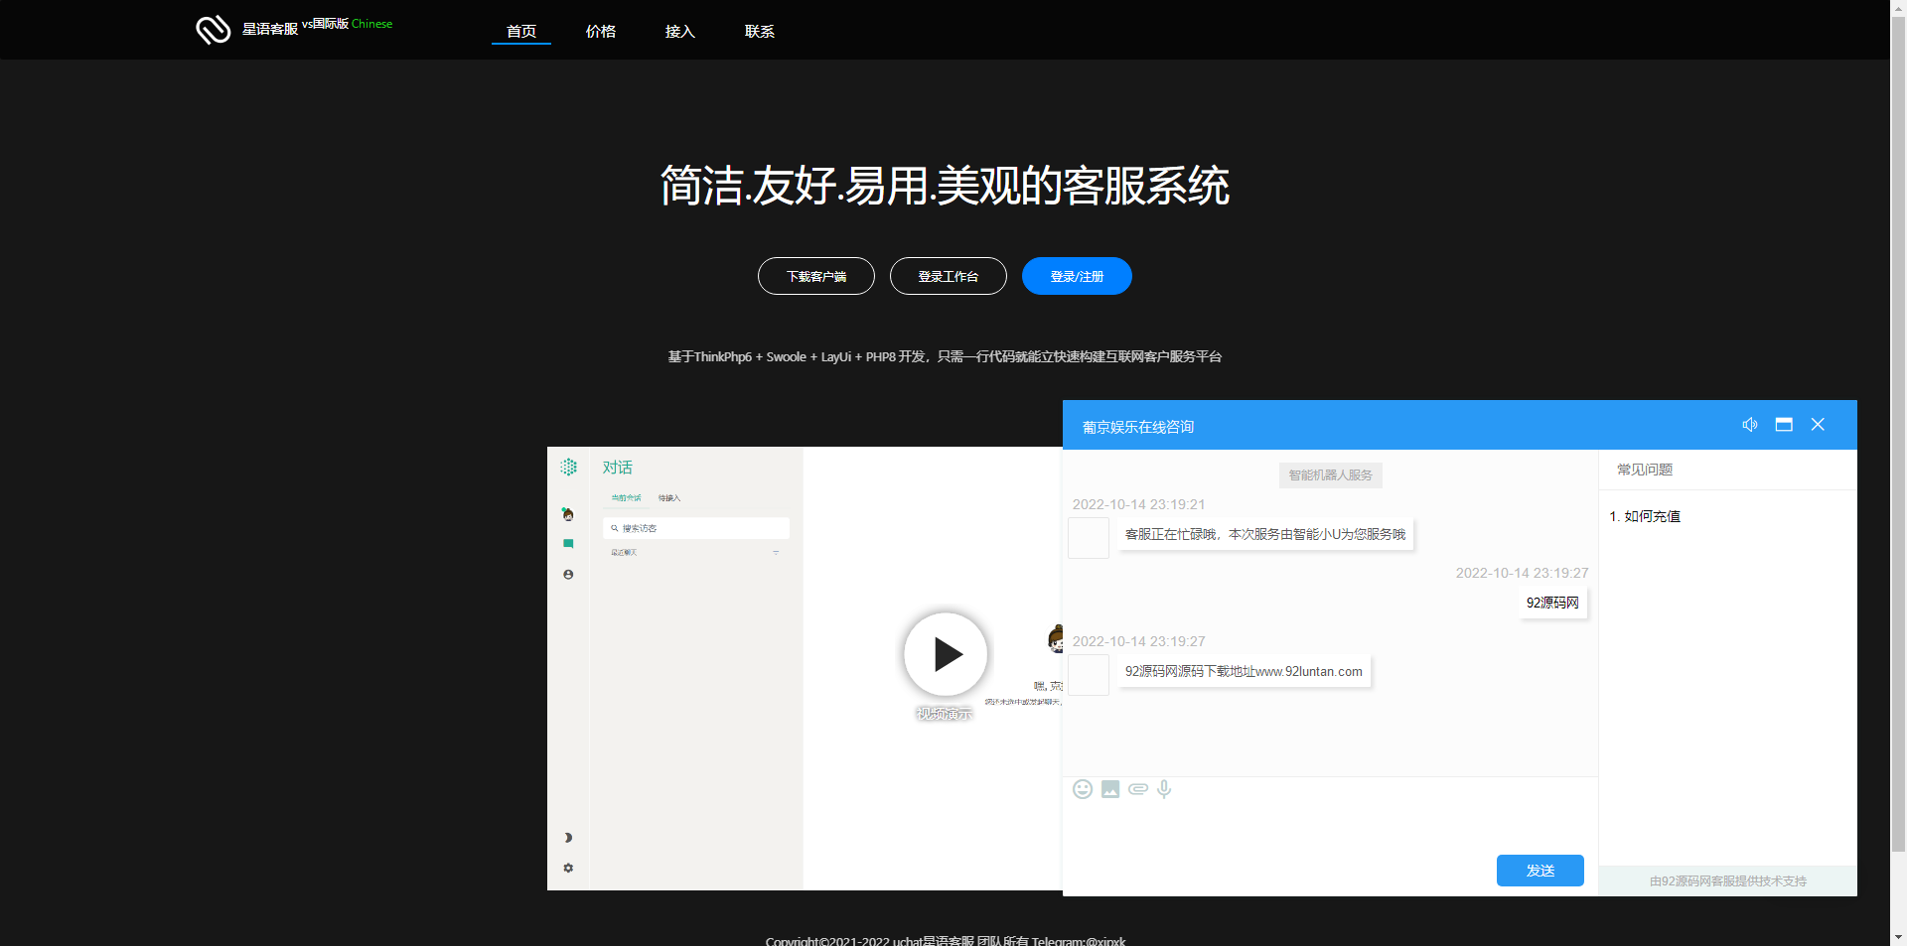Mute chat sound via speaker icon
1907x946 pixels.
point(1750,425)
